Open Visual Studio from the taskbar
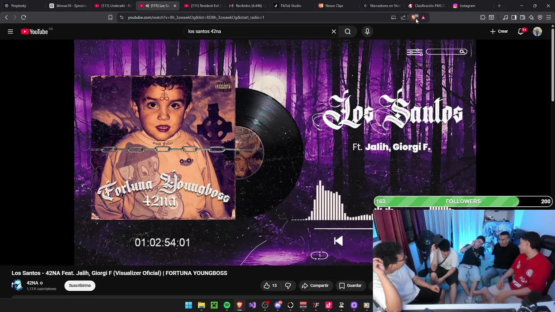This screenshot has height=312, width=555. [x=252, y=305]
